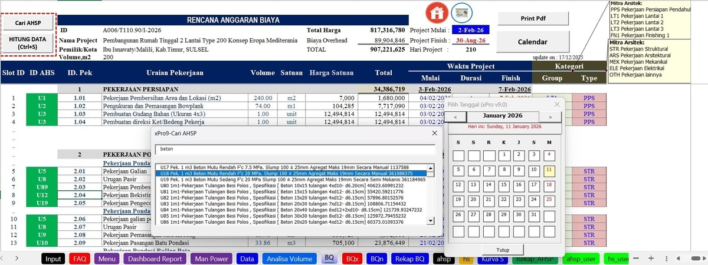This screenshot has height=265, width=708.
Task: Open the ahsp_user sheet tab
Action: (x=582, y=258)
